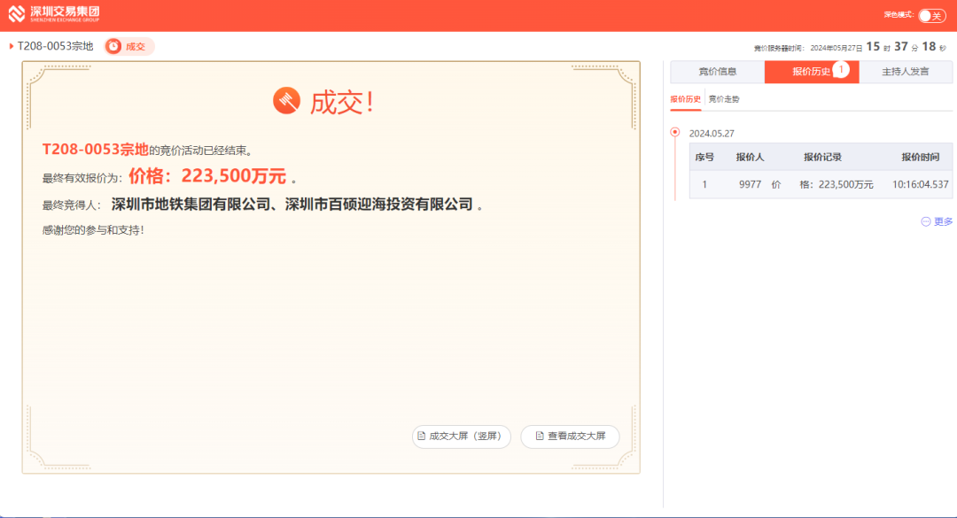Click the 2024.05.27 date label

(x=712, y=133)
